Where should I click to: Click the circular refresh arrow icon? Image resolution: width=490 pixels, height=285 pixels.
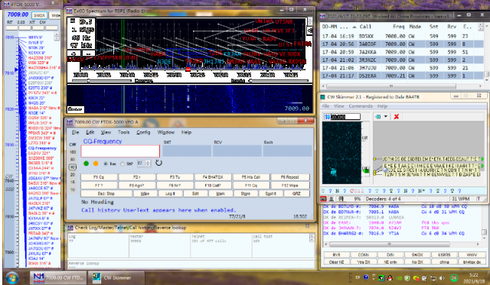tap(158, 163)
